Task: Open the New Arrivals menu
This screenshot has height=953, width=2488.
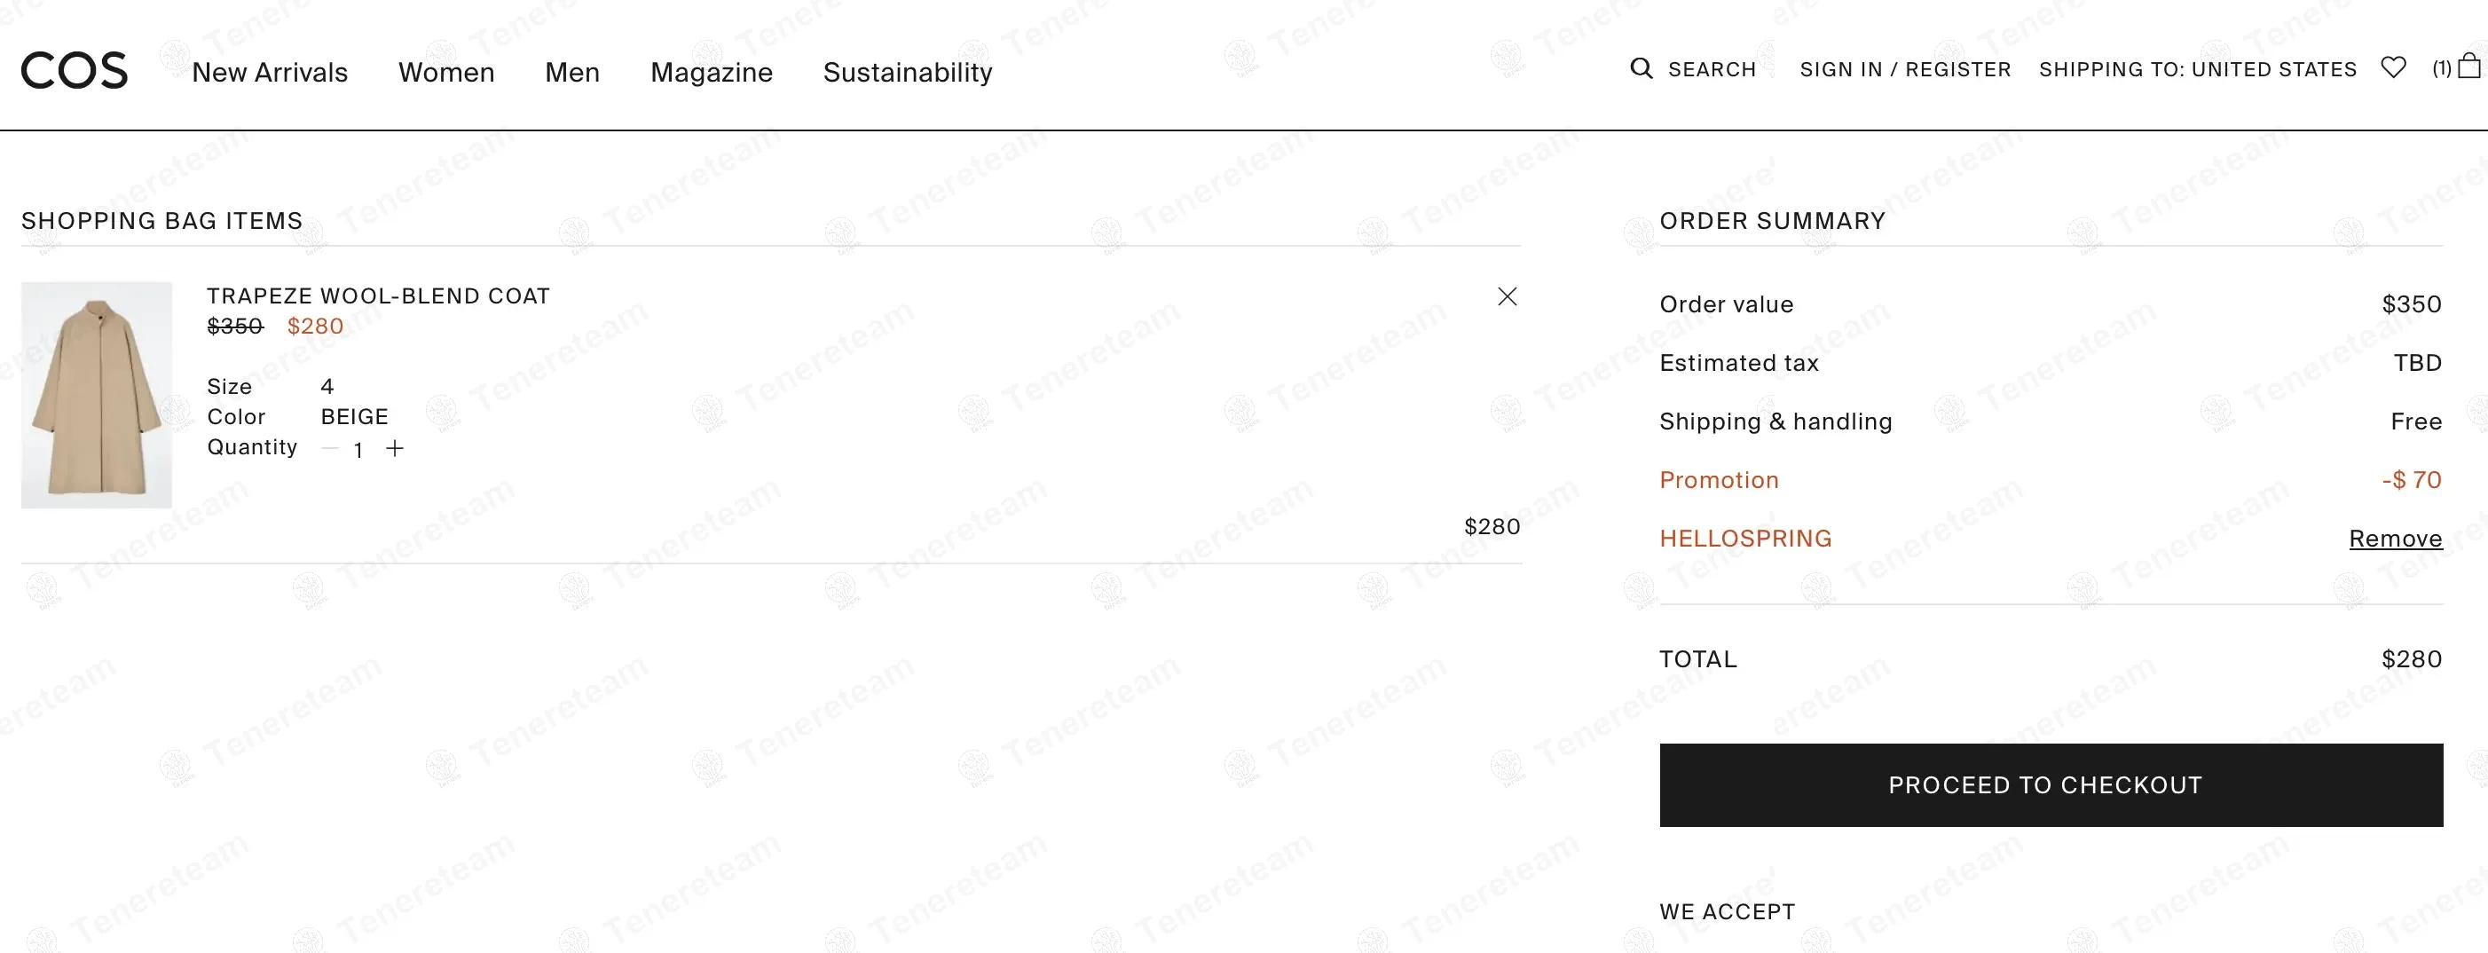Action: pos(270,73)
